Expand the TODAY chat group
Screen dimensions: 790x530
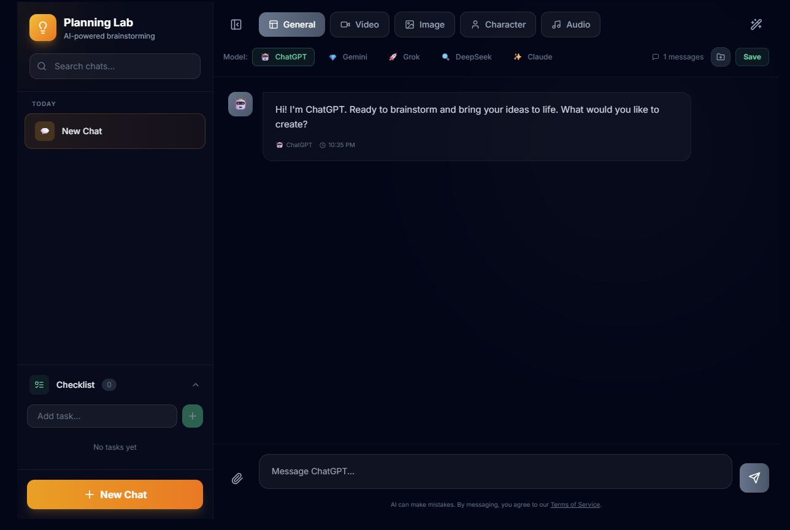[44, 104]
